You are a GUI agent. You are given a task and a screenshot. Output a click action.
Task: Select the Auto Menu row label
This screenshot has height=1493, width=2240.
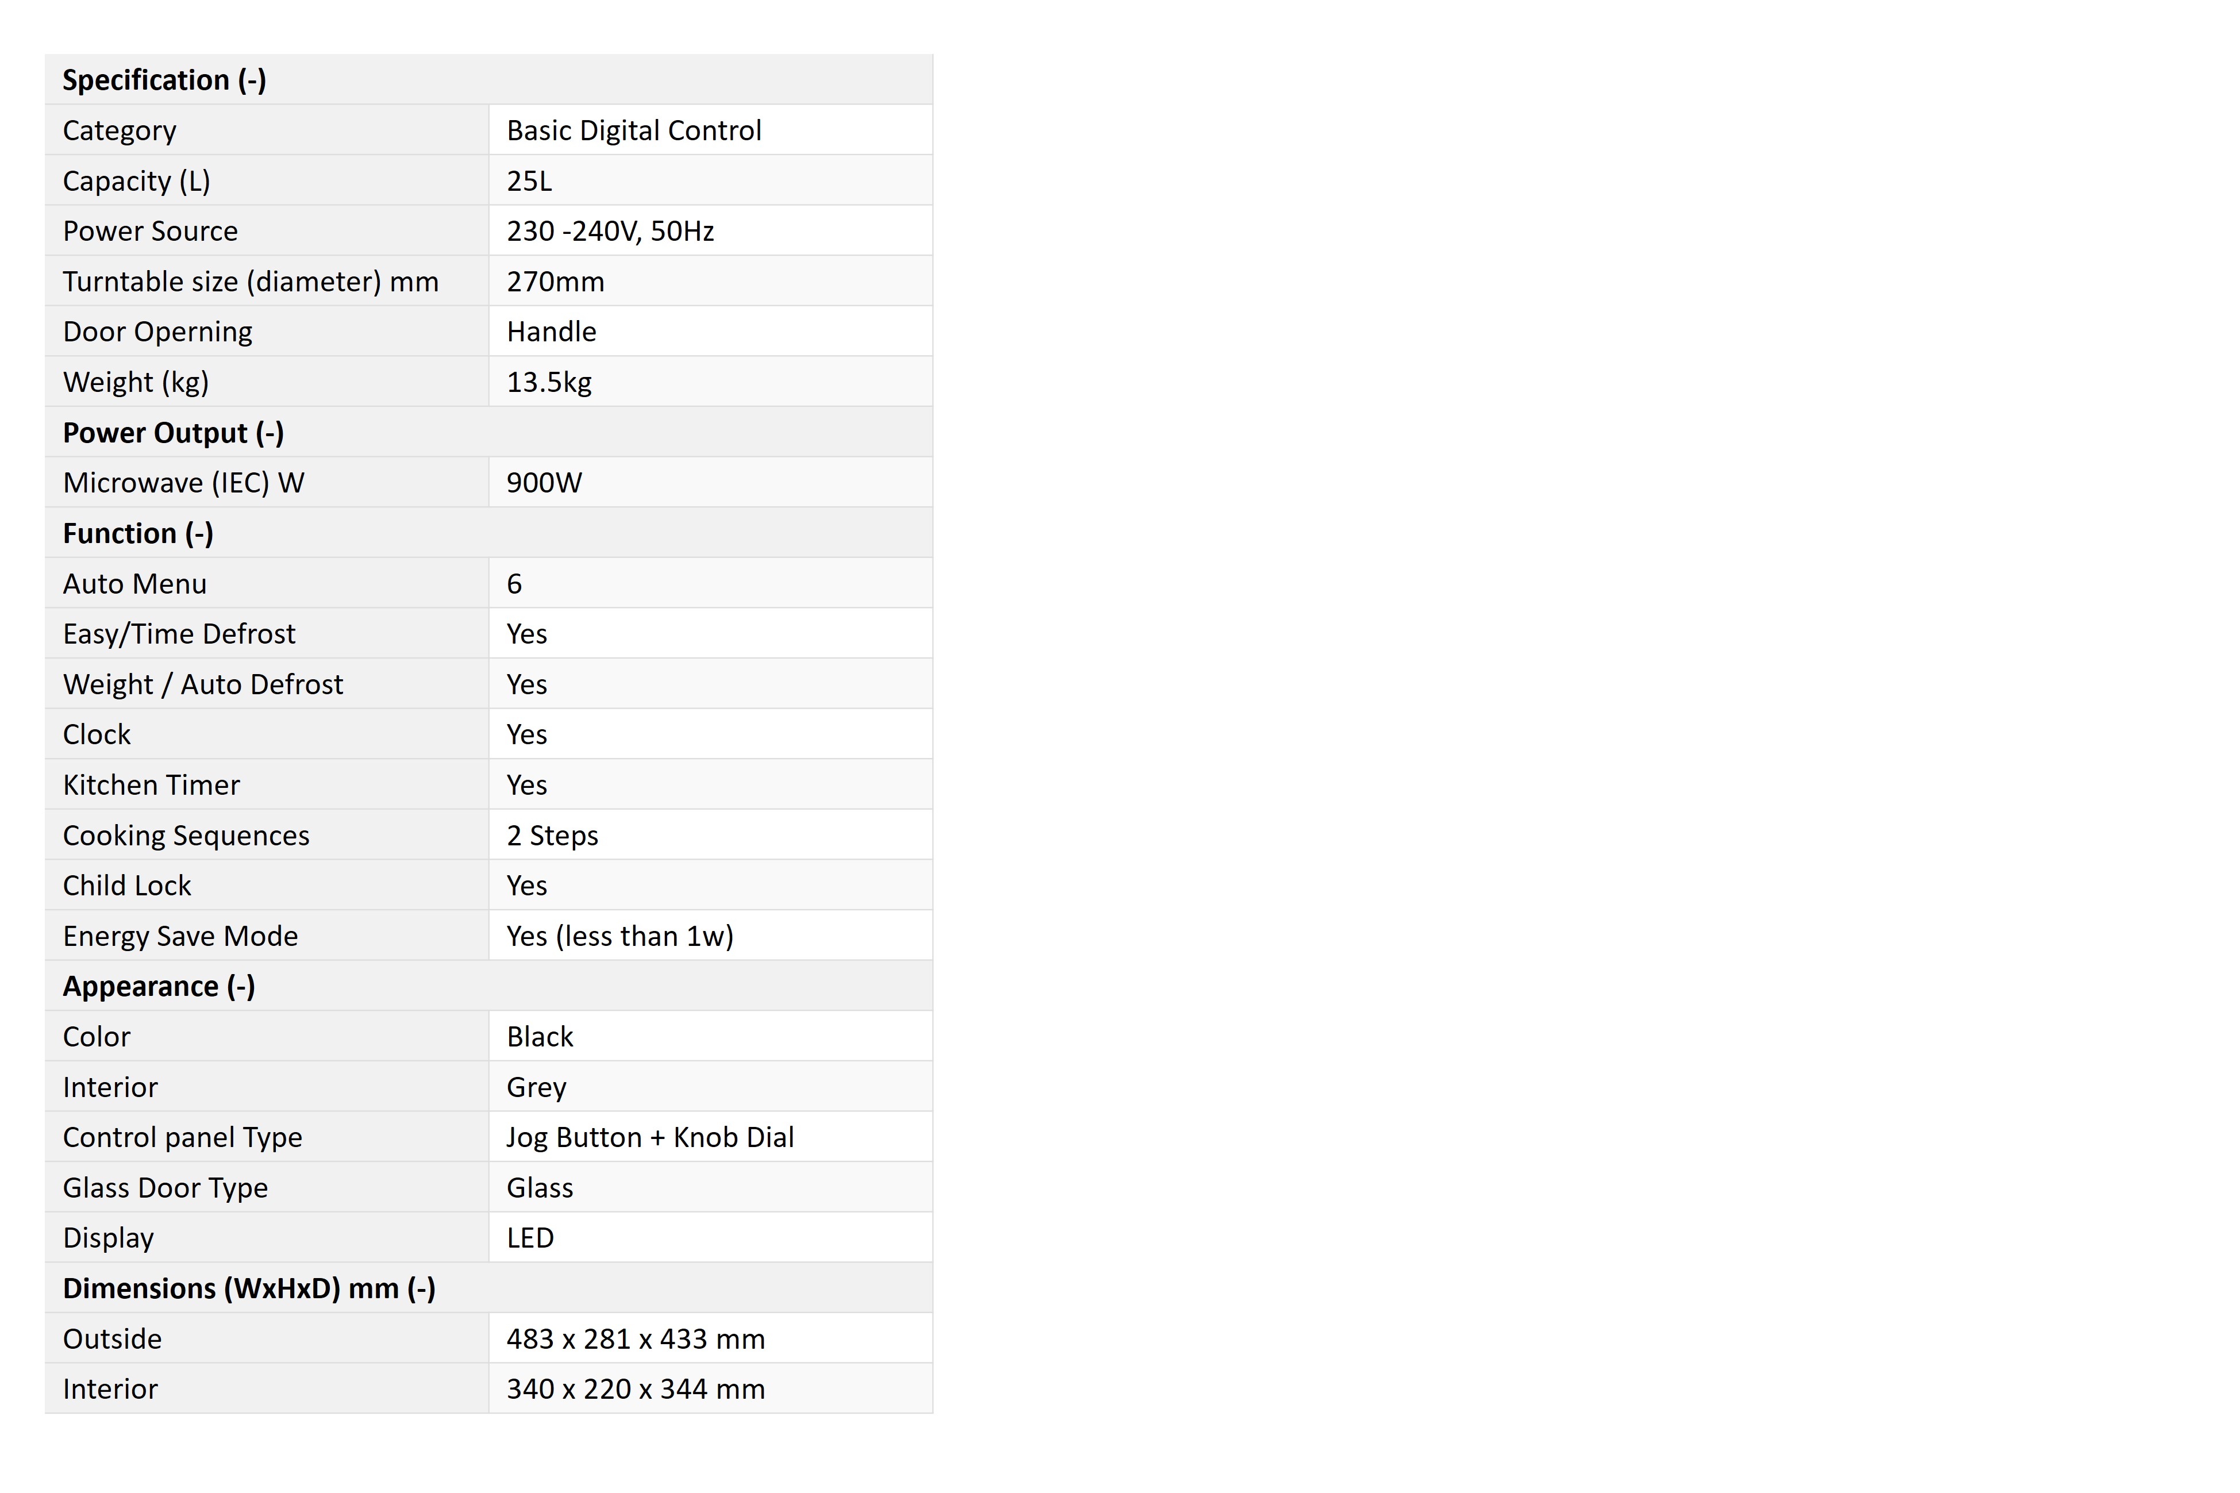(x=267, y=584)
